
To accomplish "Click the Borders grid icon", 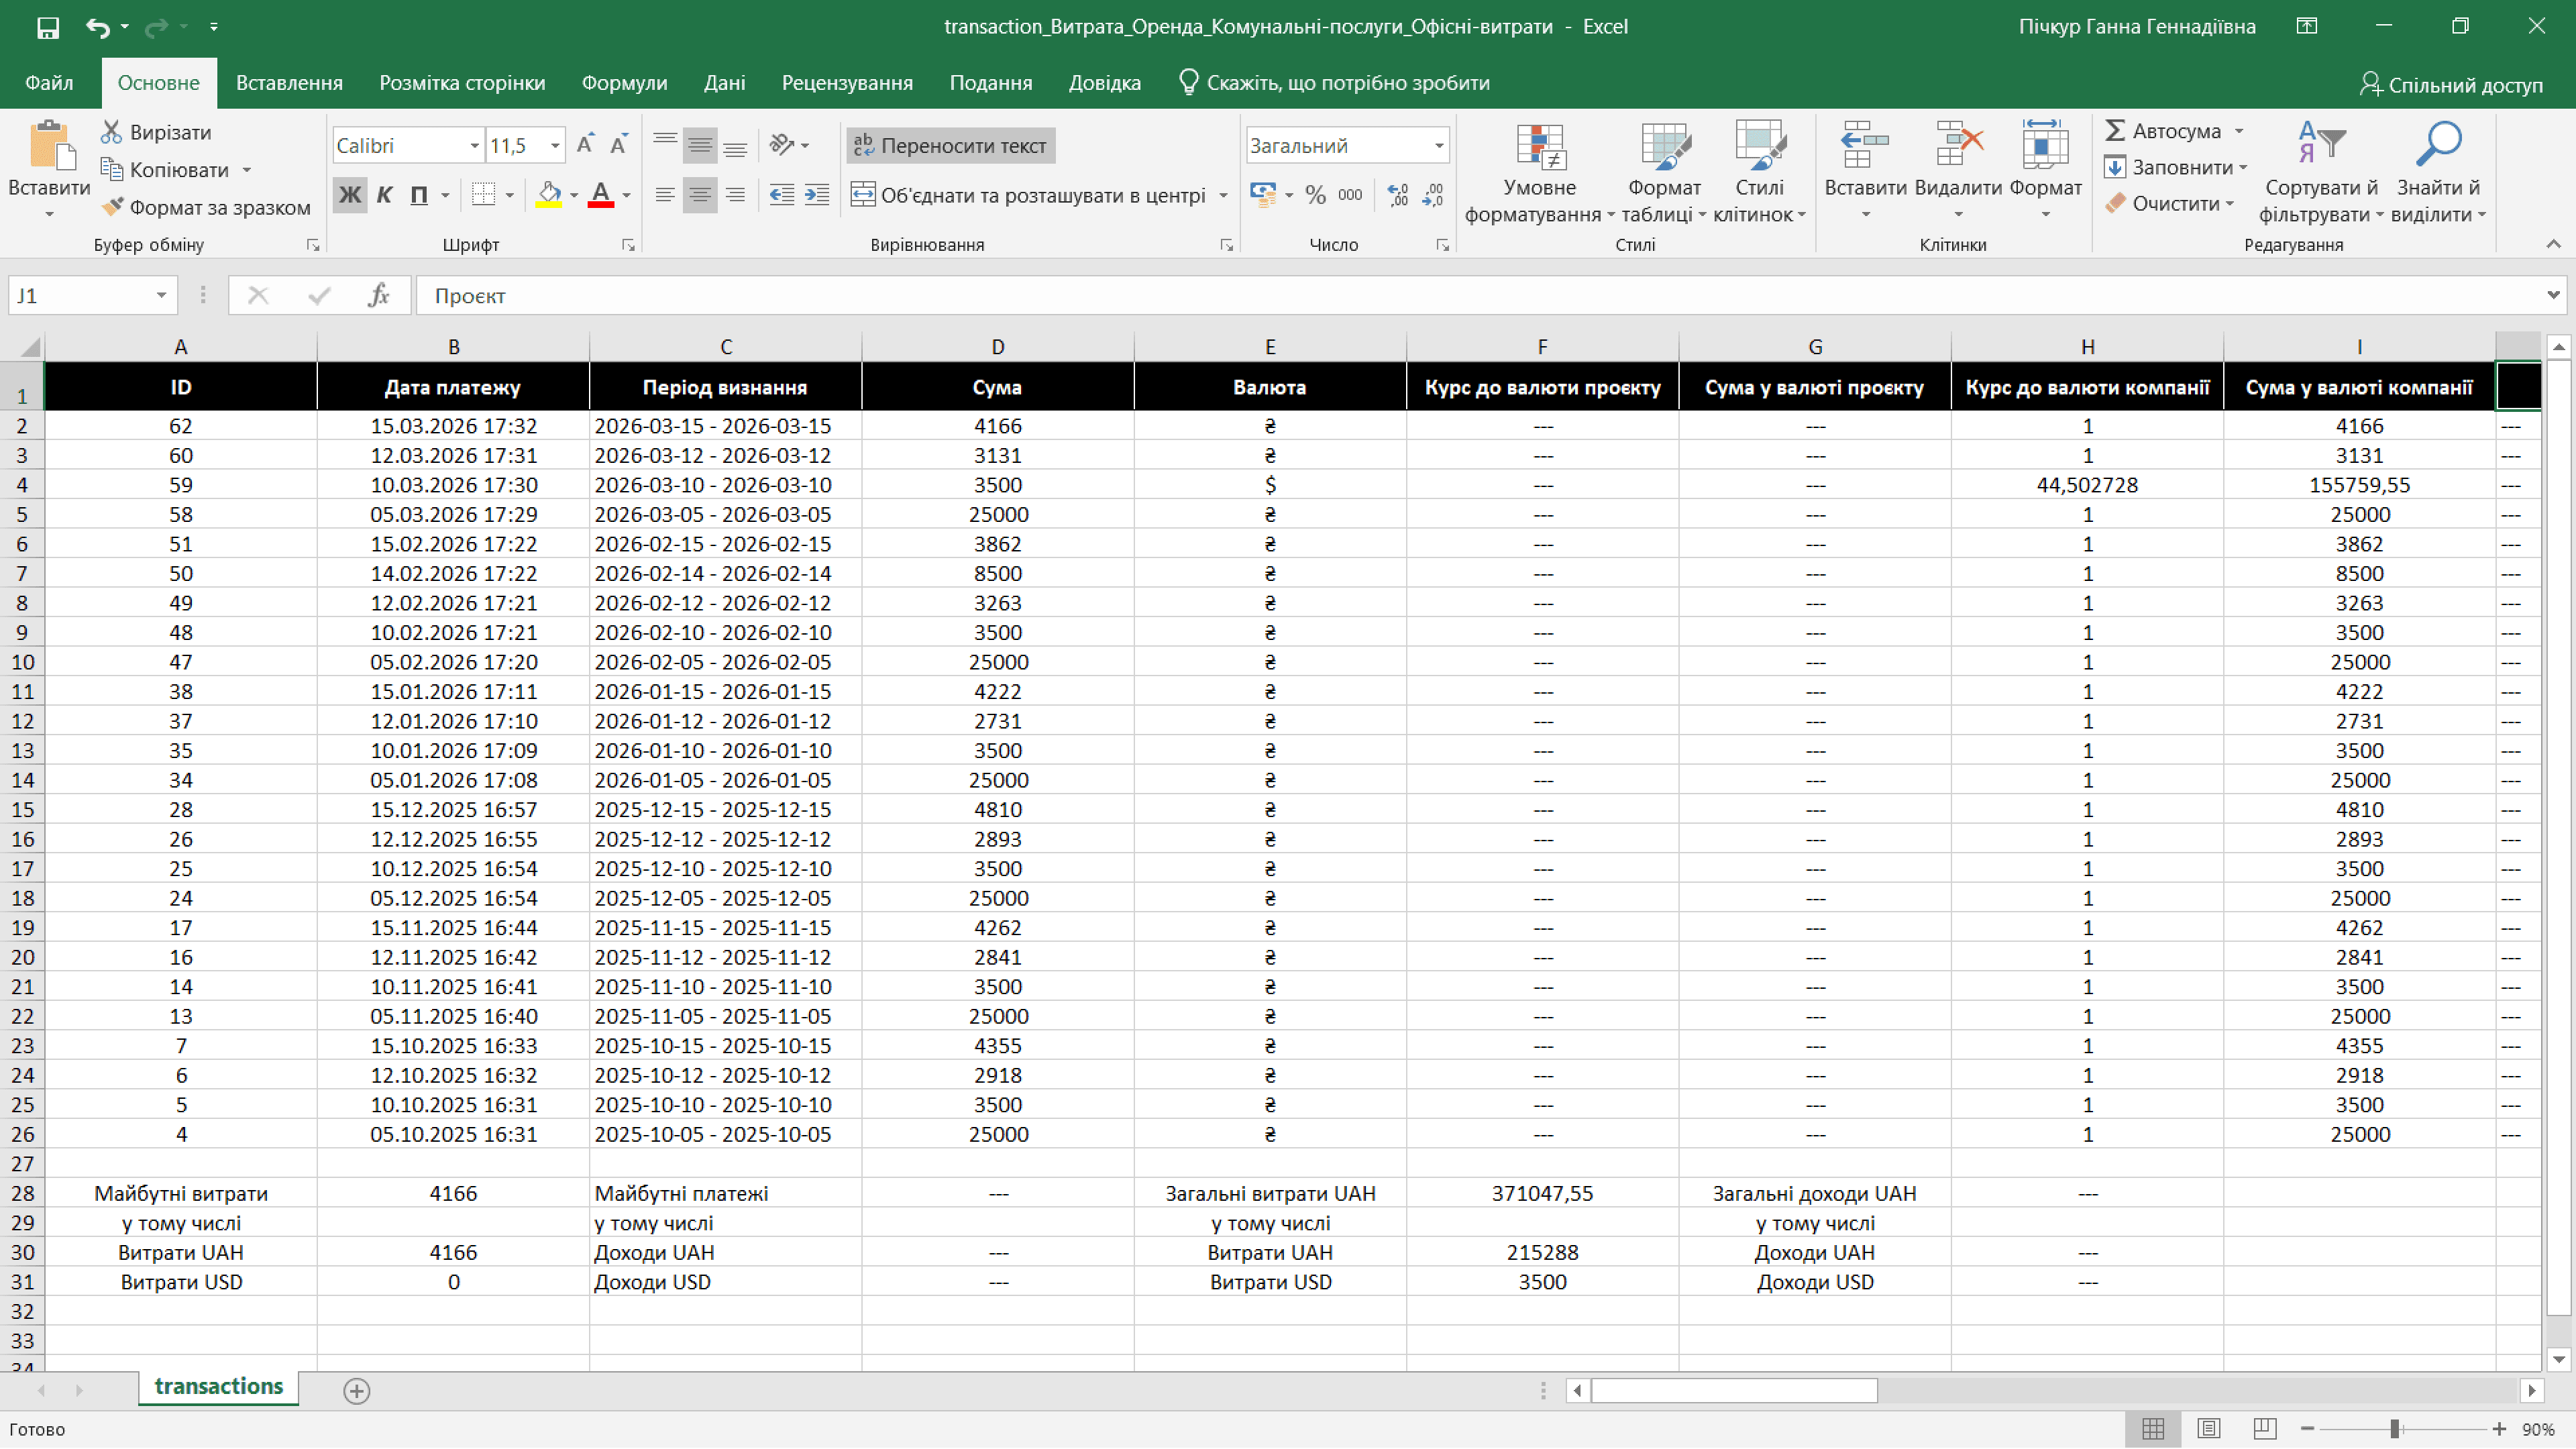I will [484, 194].
